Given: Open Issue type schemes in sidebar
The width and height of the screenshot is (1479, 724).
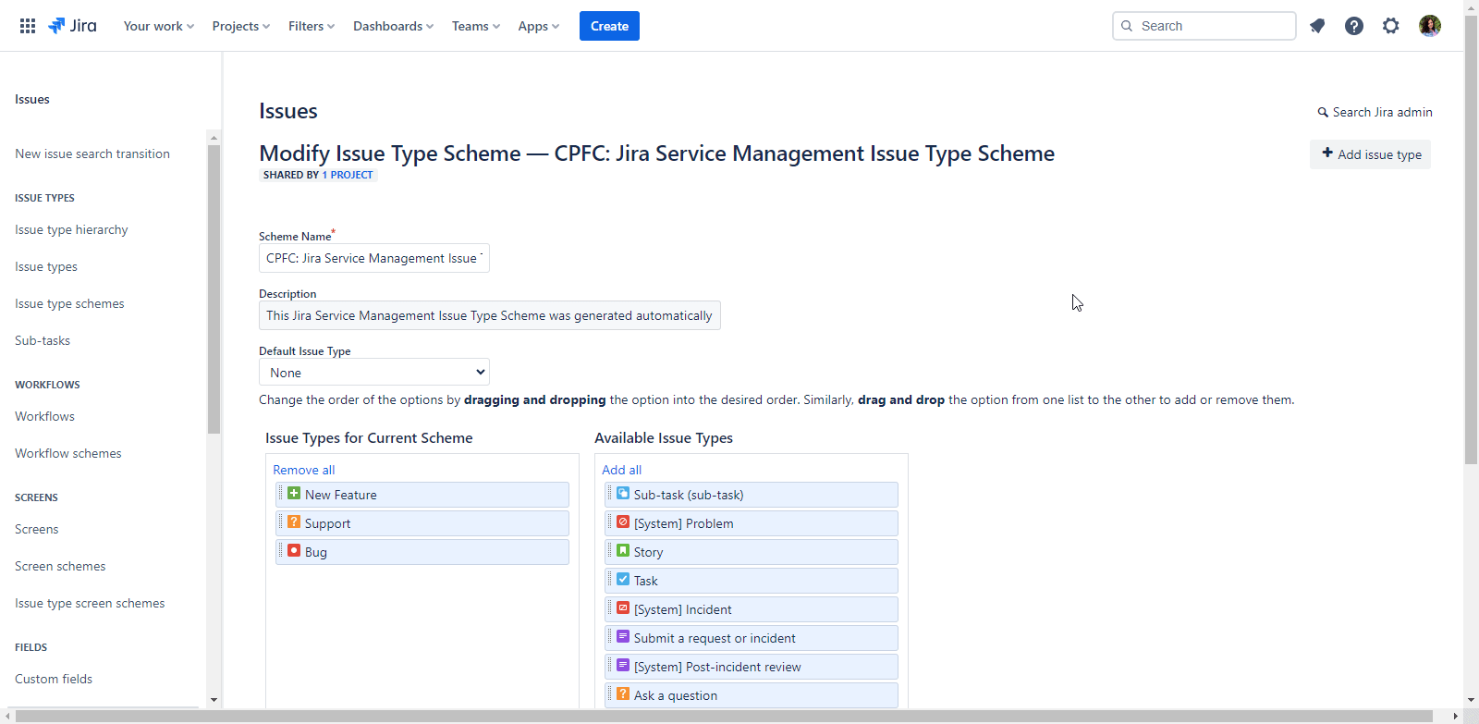Looking at the screenshot, I should click(x=69, y=303).
